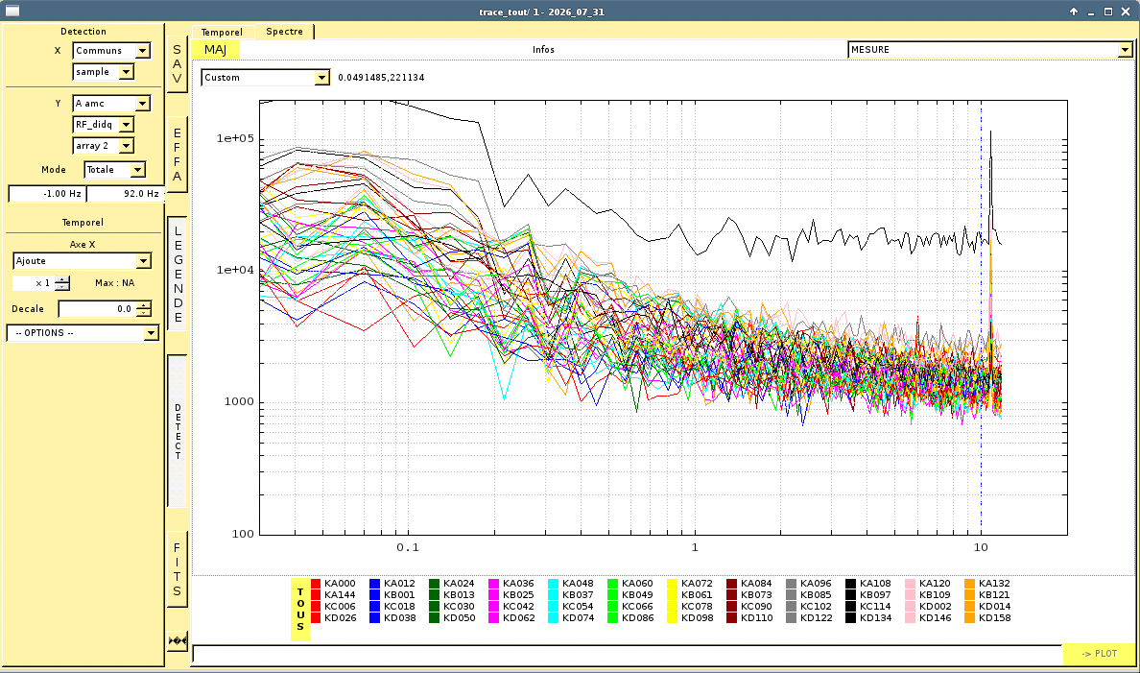Click the vertical DETECT button
The height and width of the screenshot is (673, 1140).
(178, 431)
